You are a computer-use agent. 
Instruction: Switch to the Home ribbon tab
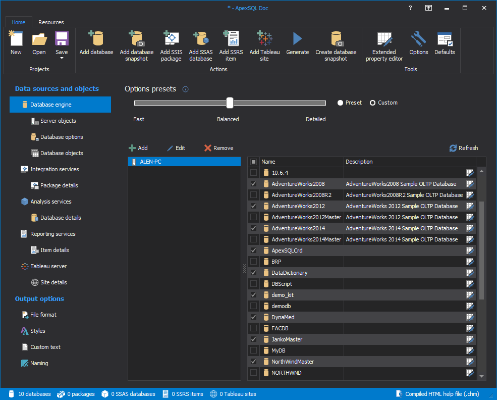18,22
